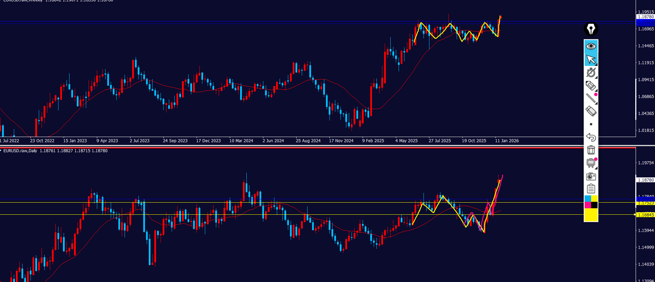The width and height of the screenshot is (655, 282).
Task: Pick the magenta color swatch
Action: 588,205
